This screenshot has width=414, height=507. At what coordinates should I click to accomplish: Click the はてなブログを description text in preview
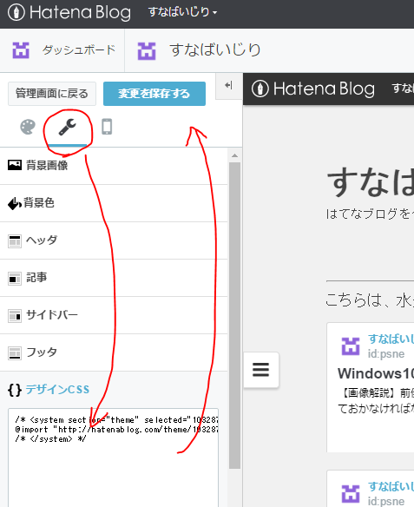click(x=370, y=214)
